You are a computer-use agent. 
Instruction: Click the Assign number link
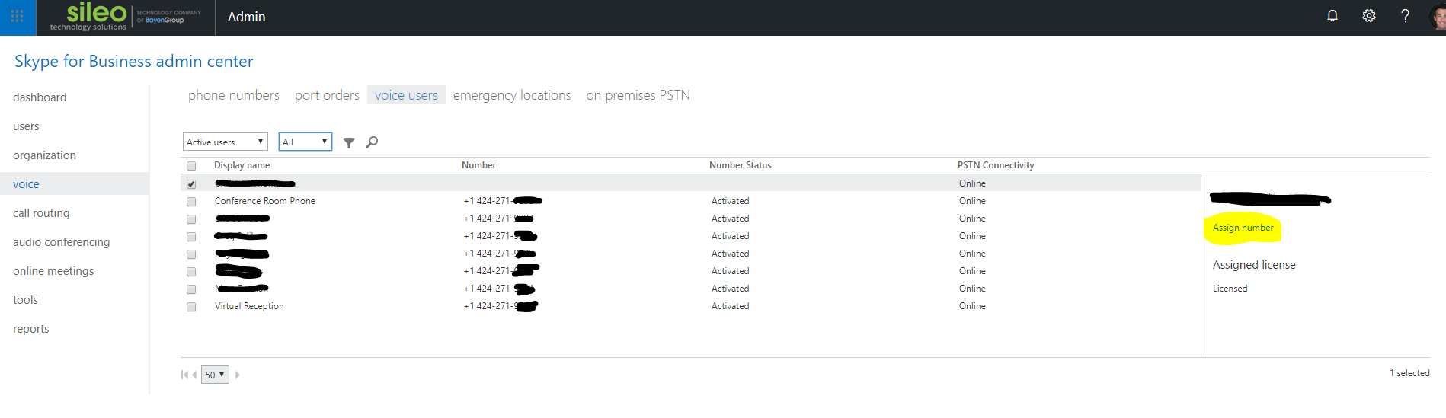click(1243, 228)
